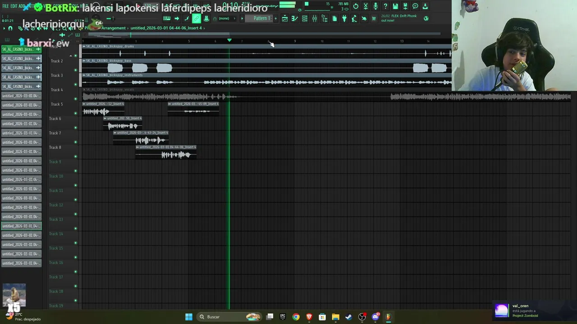
Task: Toggle mute dot for Track 8
Action: [x=75, y=156]
